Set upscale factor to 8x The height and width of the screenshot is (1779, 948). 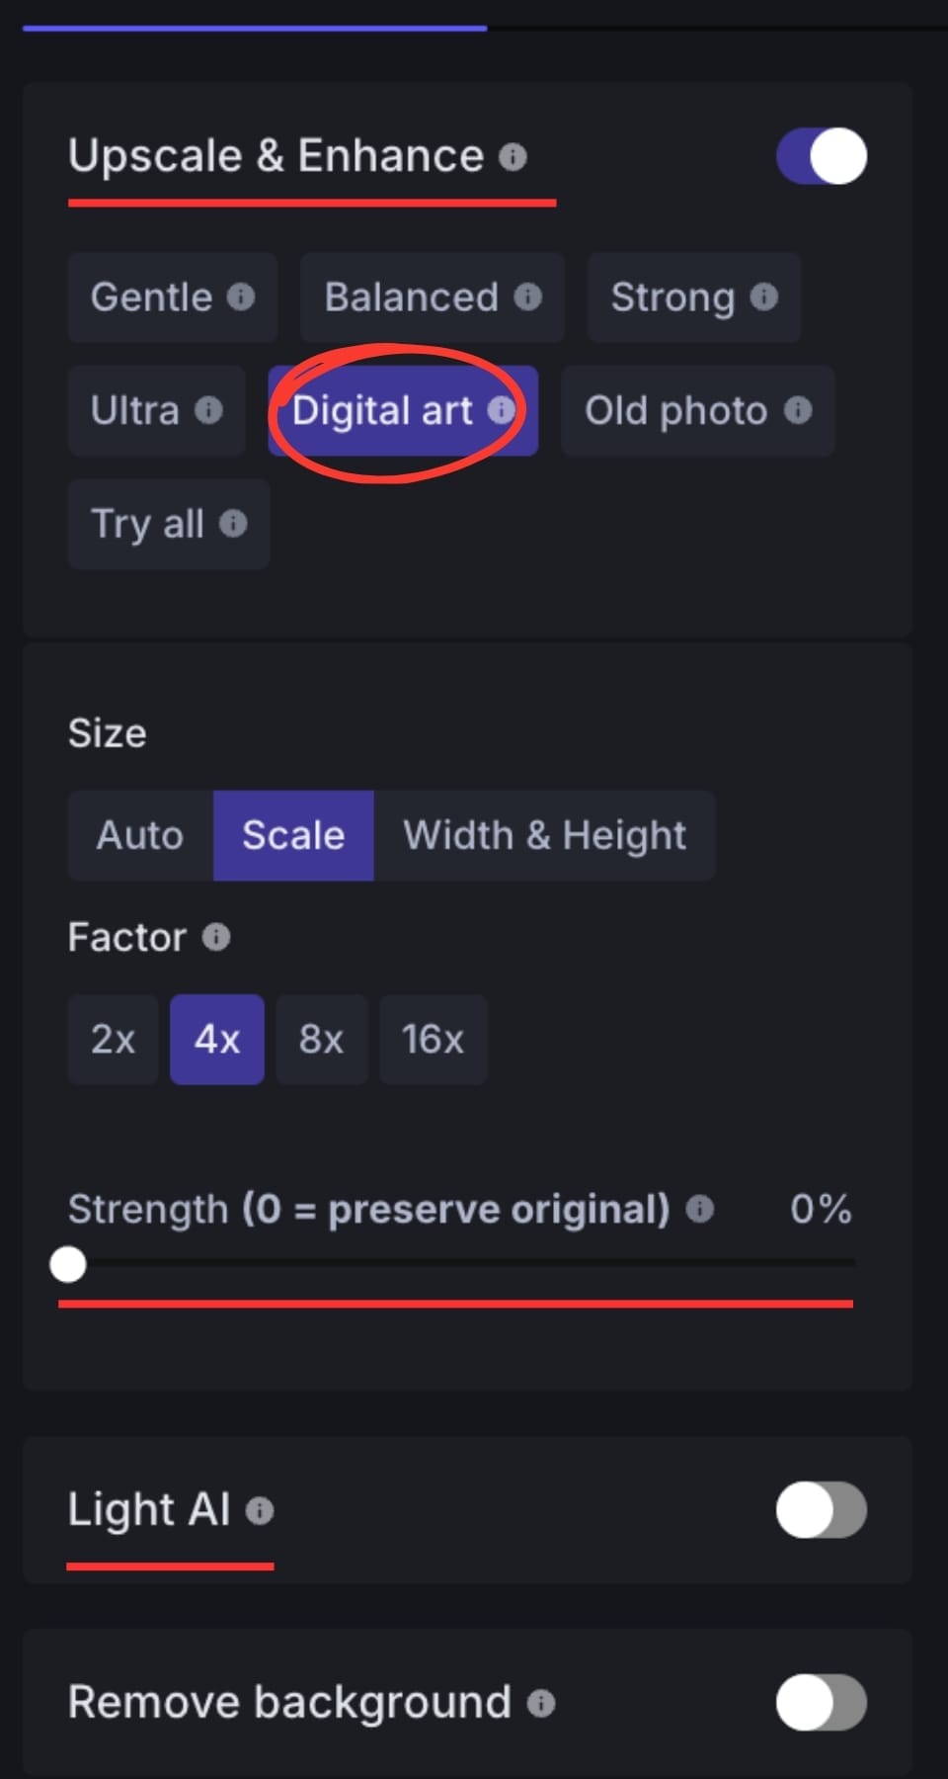pos(321,1040)
